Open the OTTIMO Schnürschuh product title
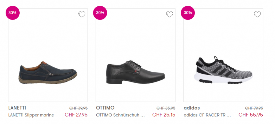This screenshot has height=124, width=275. 121,115
